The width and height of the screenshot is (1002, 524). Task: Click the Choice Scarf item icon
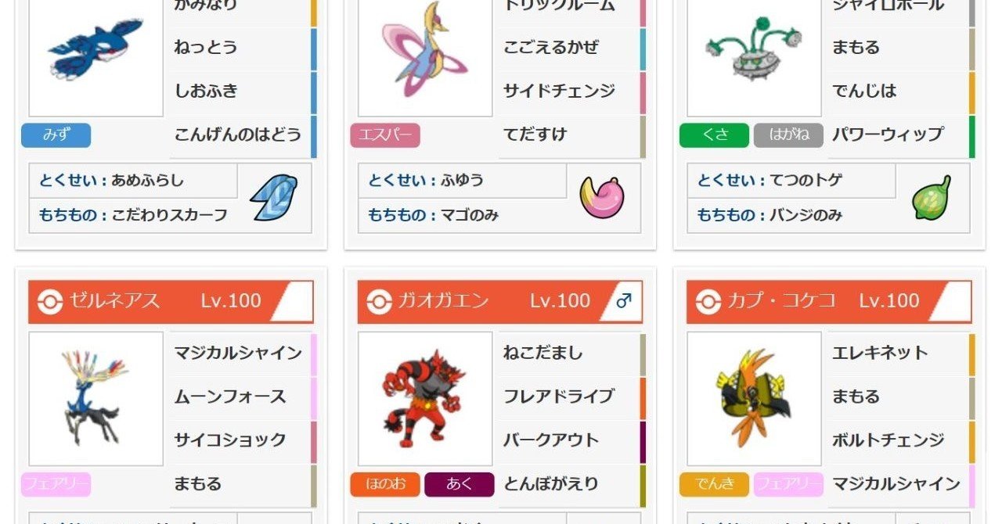point(274,197)
